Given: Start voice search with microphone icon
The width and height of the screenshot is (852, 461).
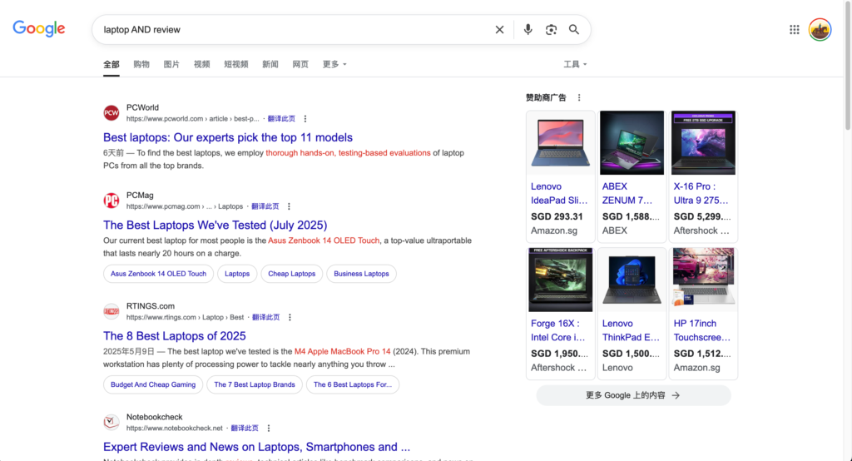Looking at the screenshot, I should coord(528,29).
